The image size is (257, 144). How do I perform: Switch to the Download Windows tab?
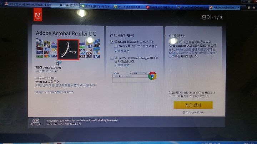tap(193, 7)
